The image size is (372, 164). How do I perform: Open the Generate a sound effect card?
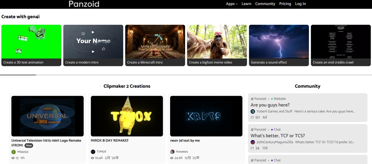click(x=279, y=45)
